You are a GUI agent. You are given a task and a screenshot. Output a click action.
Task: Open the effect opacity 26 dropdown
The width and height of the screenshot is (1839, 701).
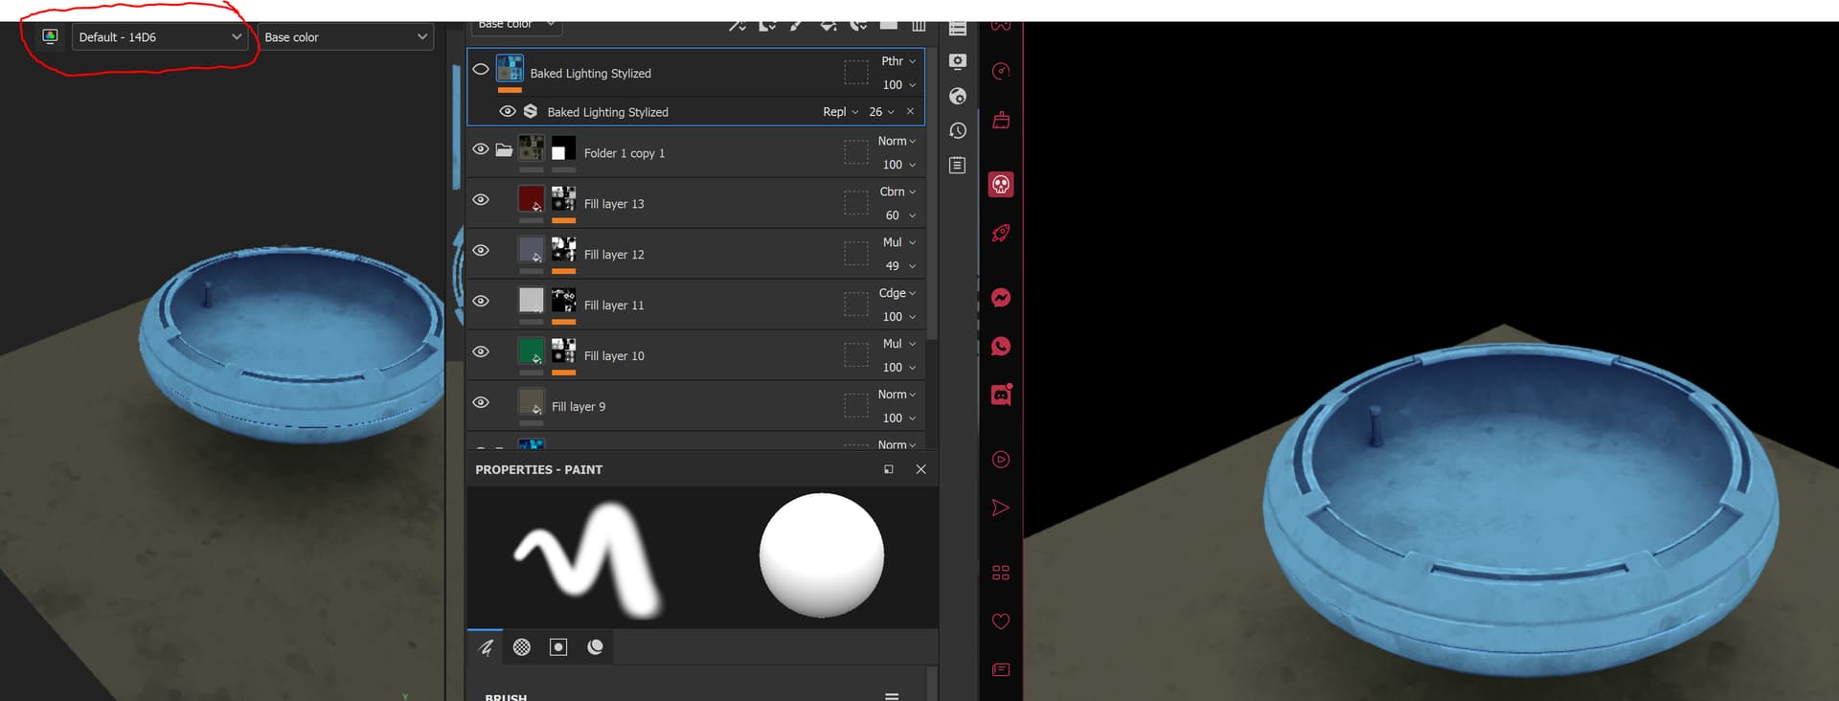881,112
